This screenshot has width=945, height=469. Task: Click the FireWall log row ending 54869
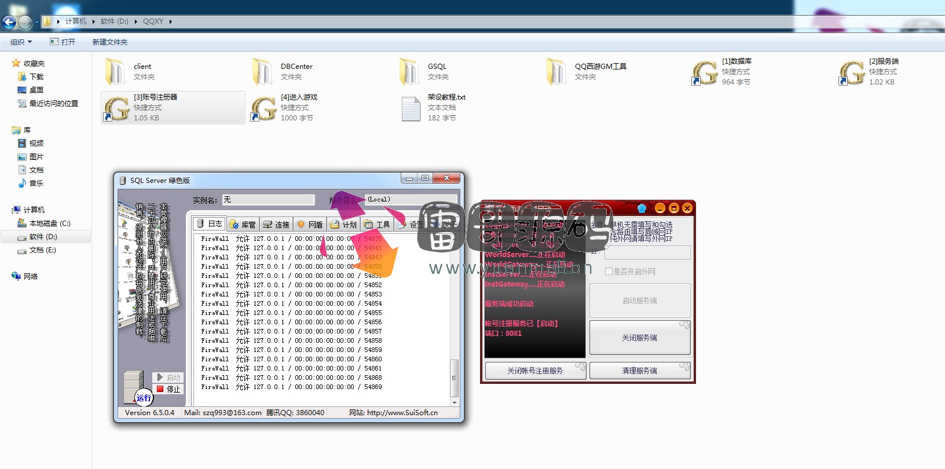tap(291, 387)
